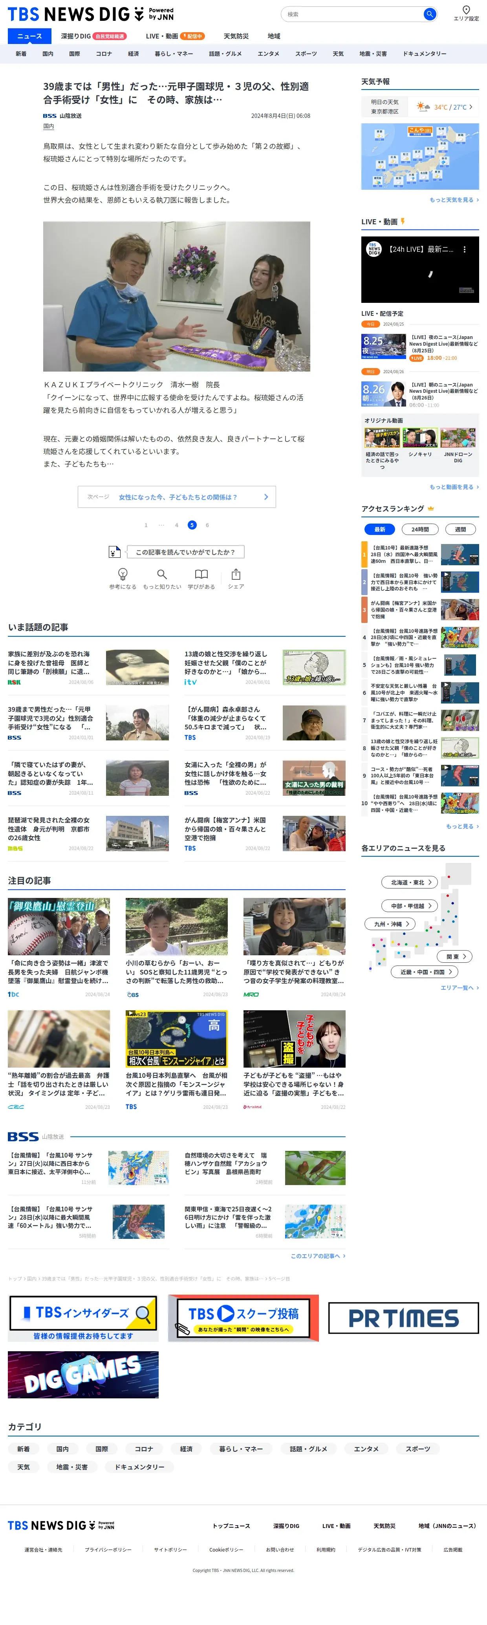The width and height of the screenshot is (487, 1625).
Task: Go to pagination page 4
Action: [177, 525]
